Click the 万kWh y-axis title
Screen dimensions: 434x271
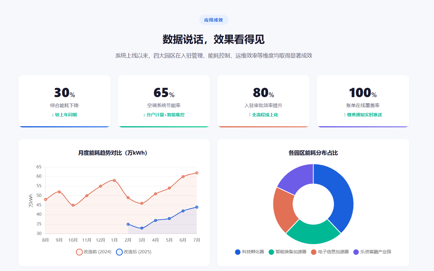pos(31,201)
